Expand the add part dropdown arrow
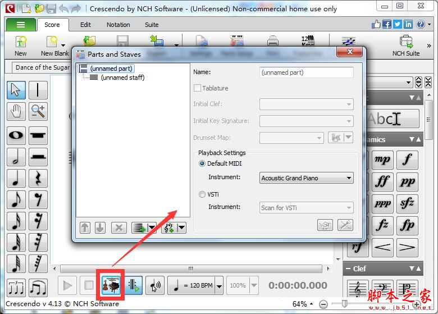The image size is (438, 314). pos(181,227)
